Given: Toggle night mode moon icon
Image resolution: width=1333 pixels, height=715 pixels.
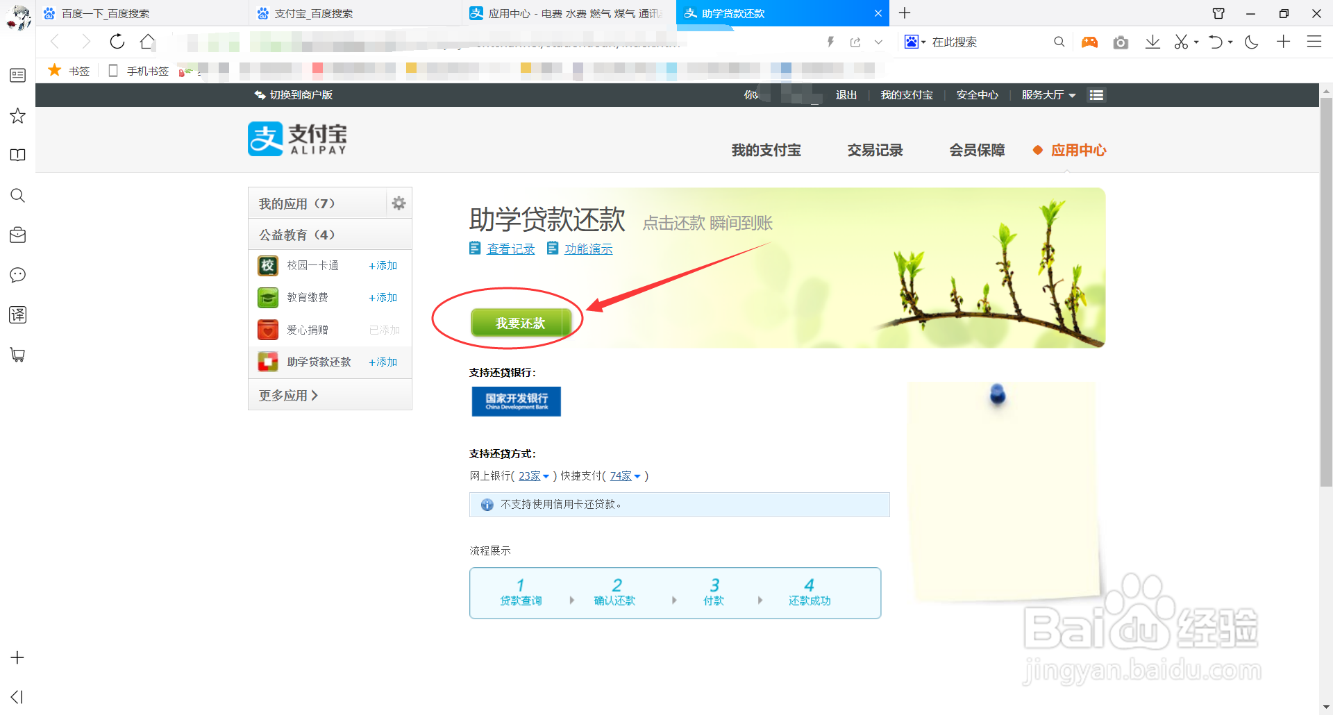Looking at the screenshot, I should 1252,42.
